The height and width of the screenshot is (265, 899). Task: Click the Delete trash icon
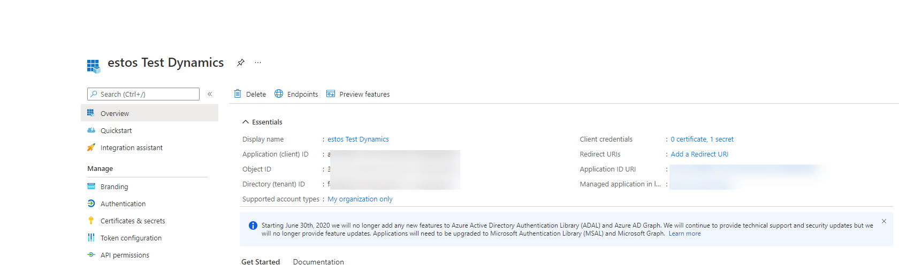click(x=238, y=94)
